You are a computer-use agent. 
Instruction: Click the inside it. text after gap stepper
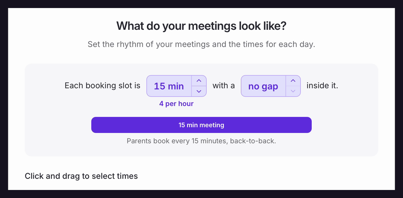tap(322, 86)
